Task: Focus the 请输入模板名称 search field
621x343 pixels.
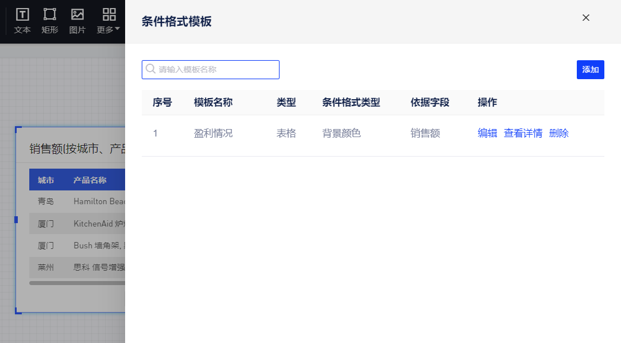Action: (217, 69)
